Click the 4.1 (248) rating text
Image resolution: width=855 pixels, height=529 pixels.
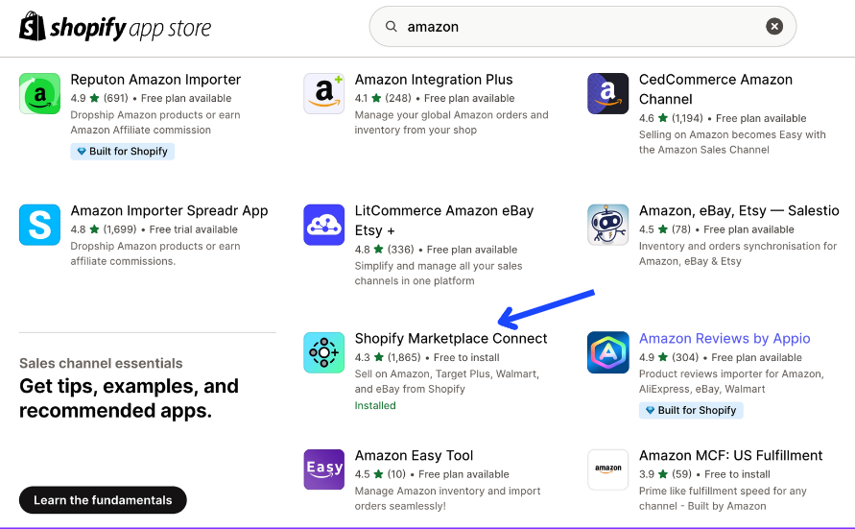(x=383, y=98)
